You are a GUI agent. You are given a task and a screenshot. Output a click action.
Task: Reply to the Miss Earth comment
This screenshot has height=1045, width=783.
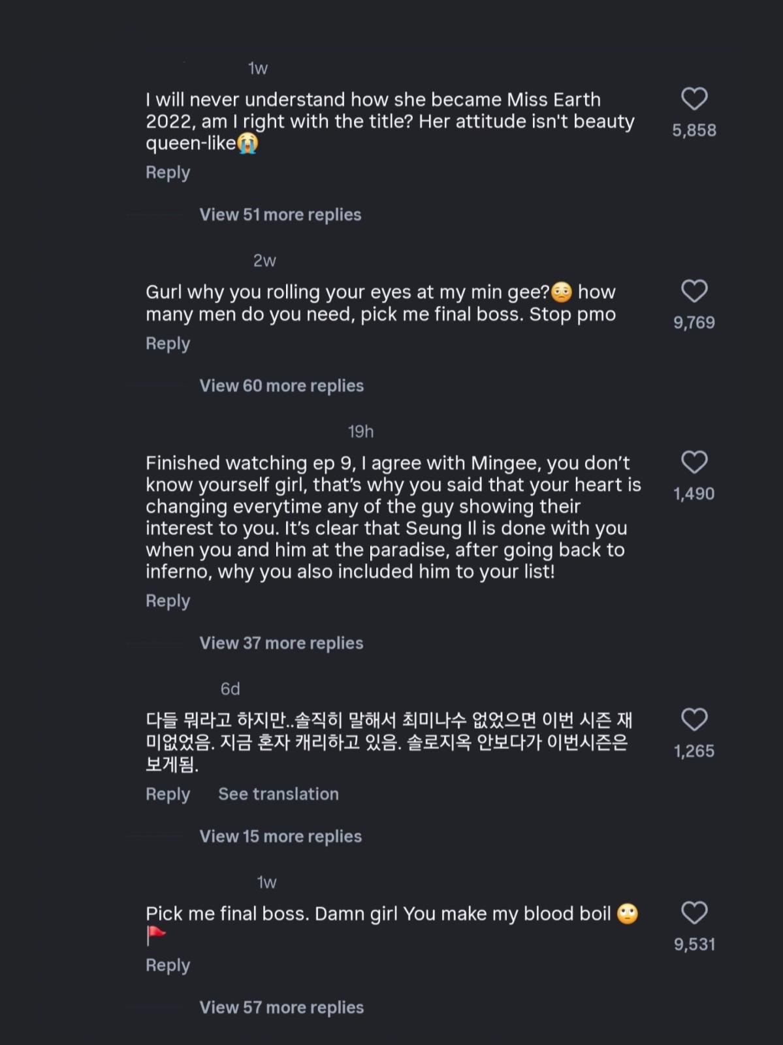pos(168,172)
